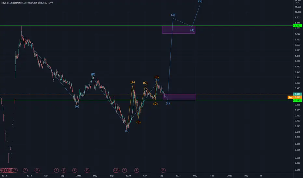Click the 0.150 price axis label
Viewport: 303px width, 178px height.
point(297,116)
